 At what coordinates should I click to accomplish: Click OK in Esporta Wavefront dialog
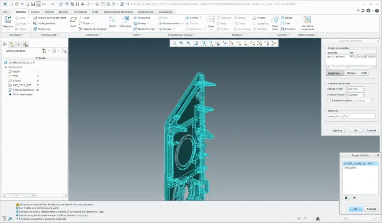pyautogui.click(x=355, y=131)
